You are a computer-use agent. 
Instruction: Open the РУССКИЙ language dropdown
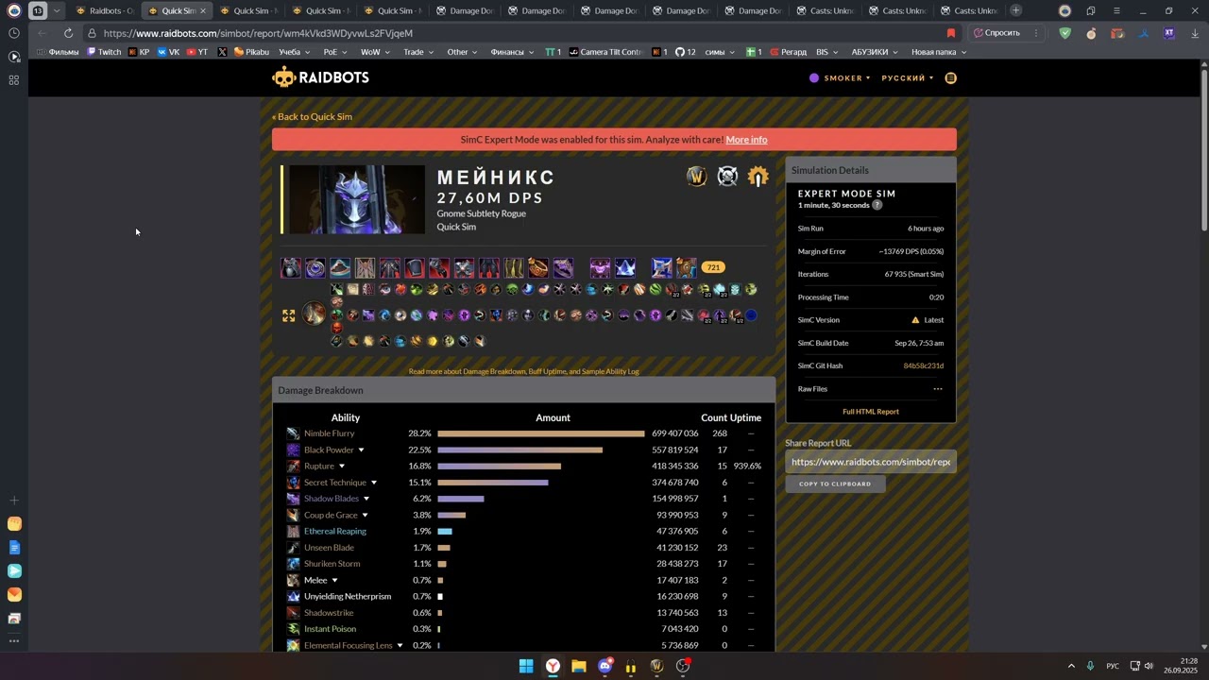908,78
